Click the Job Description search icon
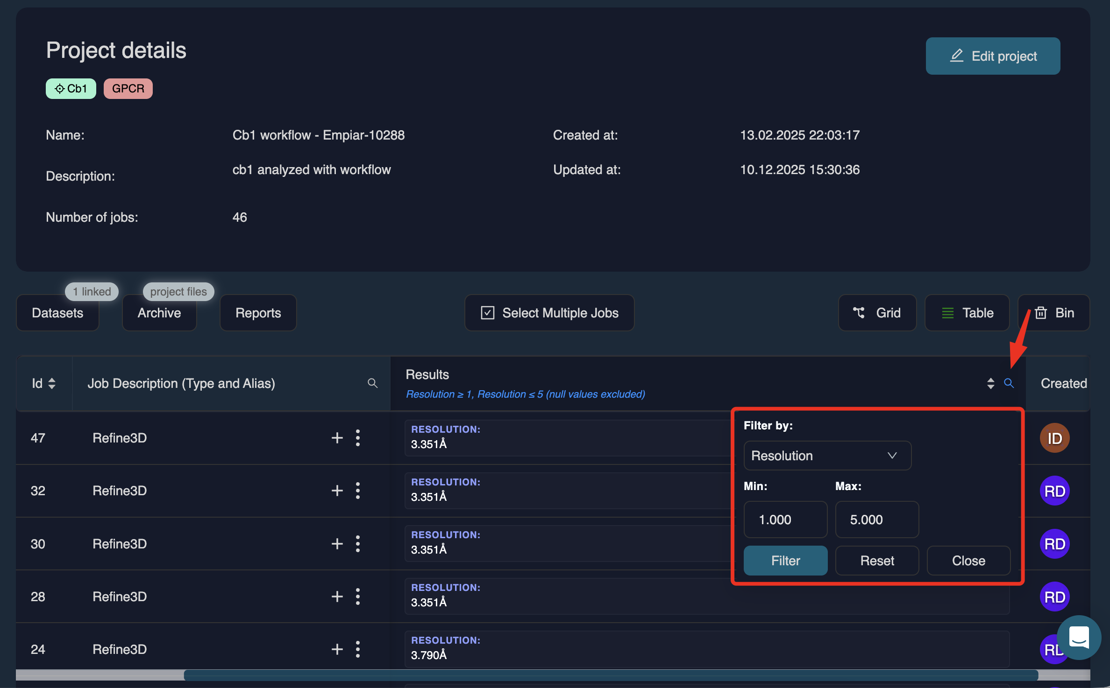Image resolution: width=1110 pixels, height=688 pixels. coord(372,383)
